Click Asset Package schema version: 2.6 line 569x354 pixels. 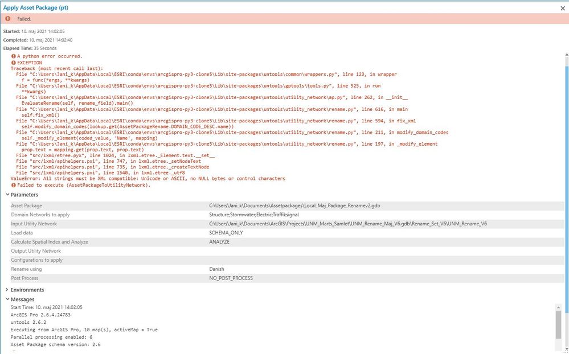55,344
